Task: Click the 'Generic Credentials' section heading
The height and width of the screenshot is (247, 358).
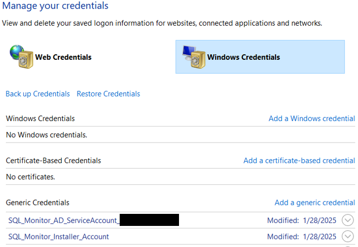Action: tap(37, 202)
